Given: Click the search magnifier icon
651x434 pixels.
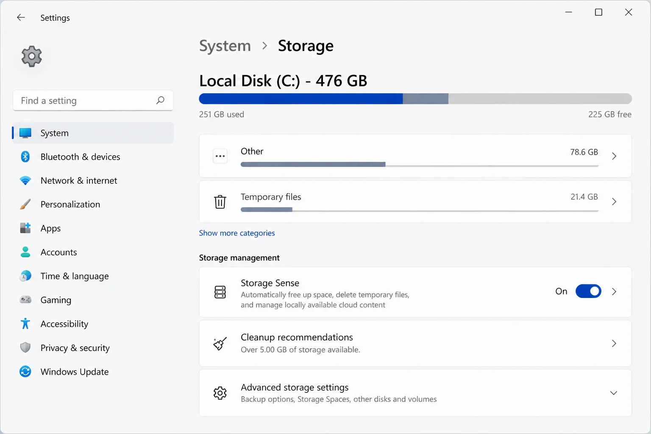Looking at the screenshot, I should point(160,100).
